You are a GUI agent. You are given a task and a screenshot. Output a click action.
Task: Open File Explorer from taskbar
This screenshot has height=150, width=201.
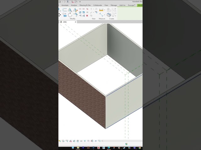[78, 148]
